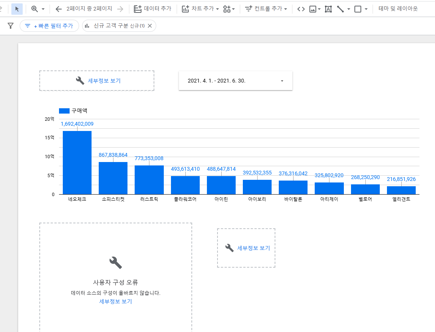435x332 pixels.
Task: Open the date range 2021. 4. 1. - 2021. 6. 30. dropdown
Action: click(x=236, y=81)
